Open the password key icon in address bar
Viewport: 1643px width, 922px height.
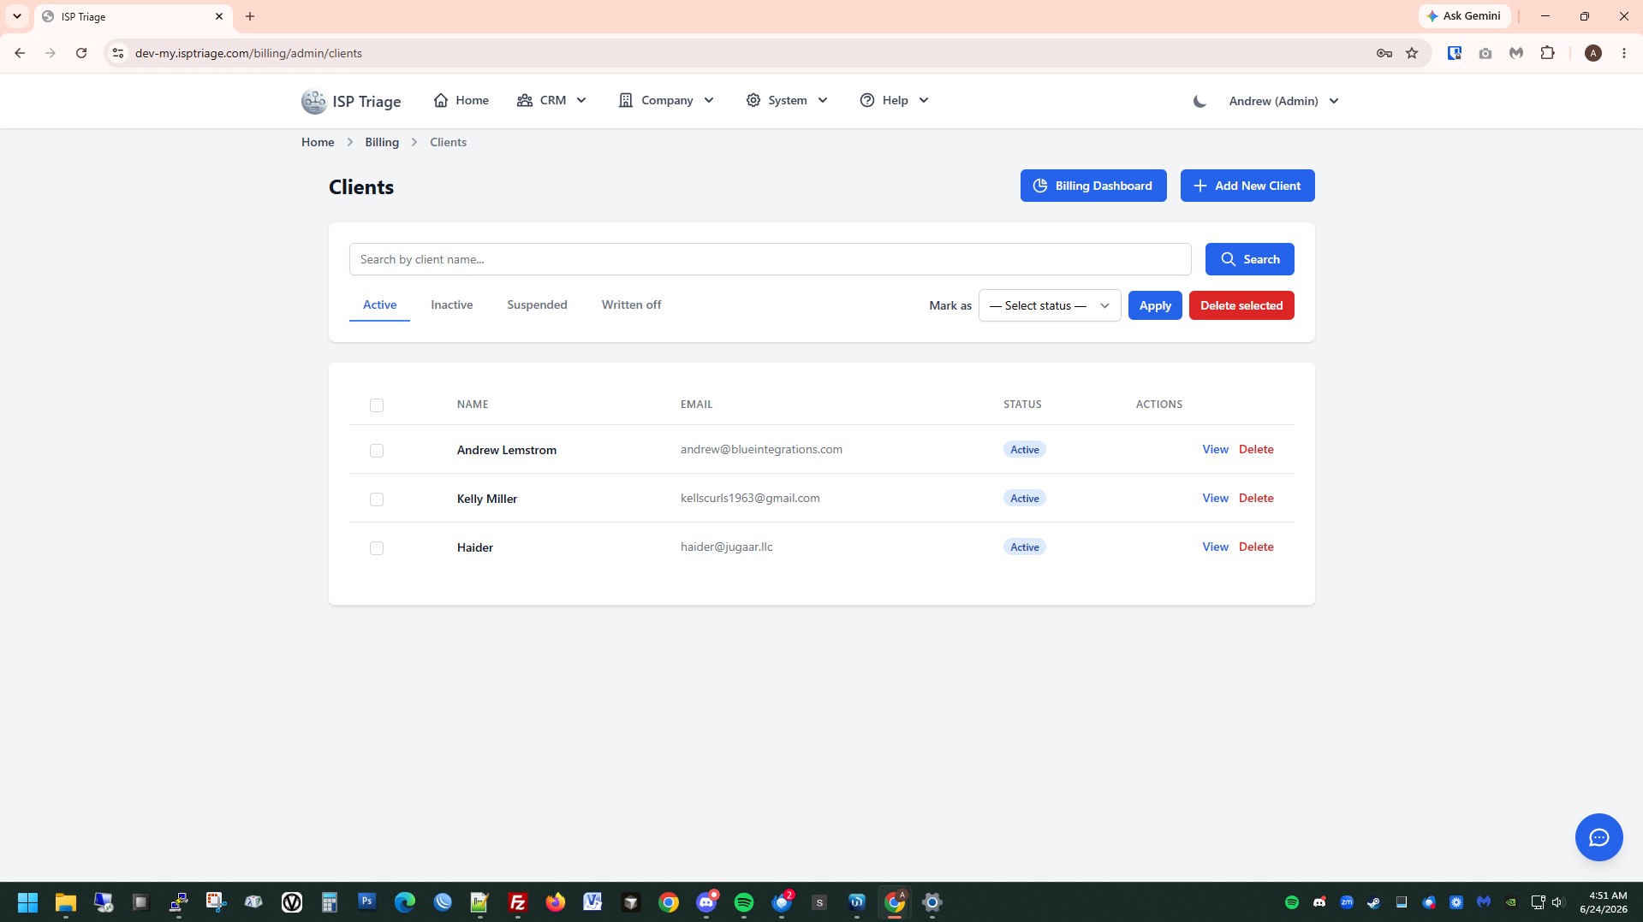(1384, 53)
